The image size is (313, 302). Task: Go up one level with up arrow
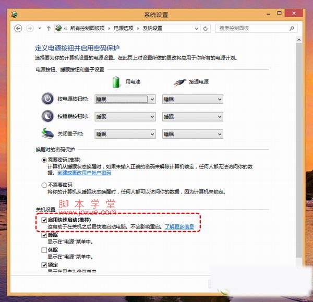[49, 28]
